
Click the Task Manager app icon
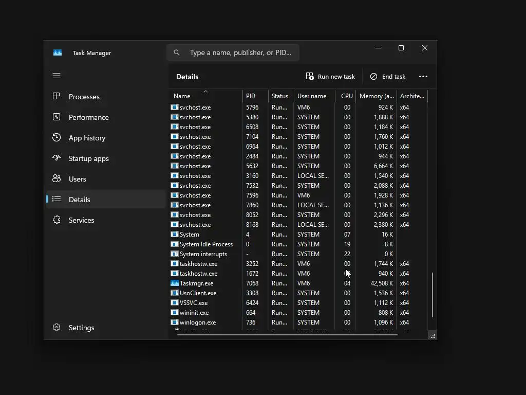(x=58, y=53)
